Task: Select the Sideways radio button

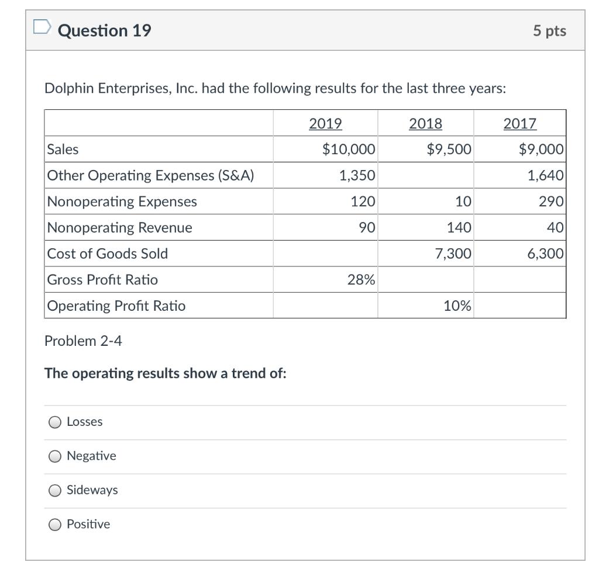Action: click(x=54, y=490)
